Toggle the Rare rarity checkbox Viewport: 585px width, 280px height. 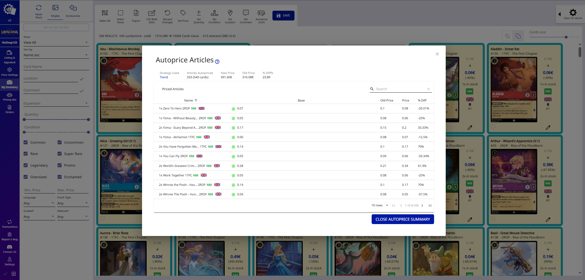pos(26,154)
